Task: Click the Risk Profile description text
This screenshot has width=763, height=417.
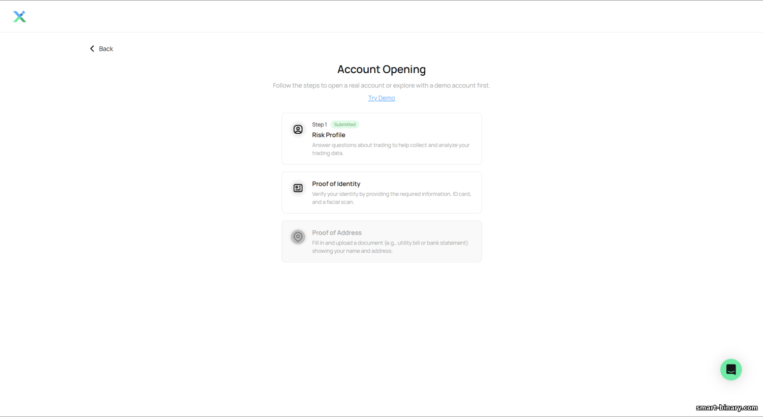Action: [x=391, y=149]
